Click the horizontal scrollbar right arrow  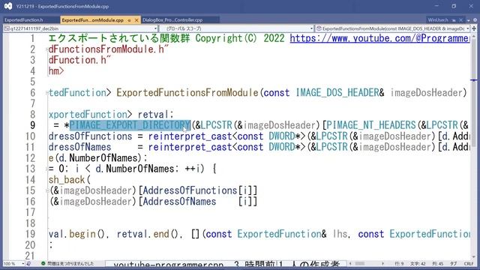click(x=383, y=263)
